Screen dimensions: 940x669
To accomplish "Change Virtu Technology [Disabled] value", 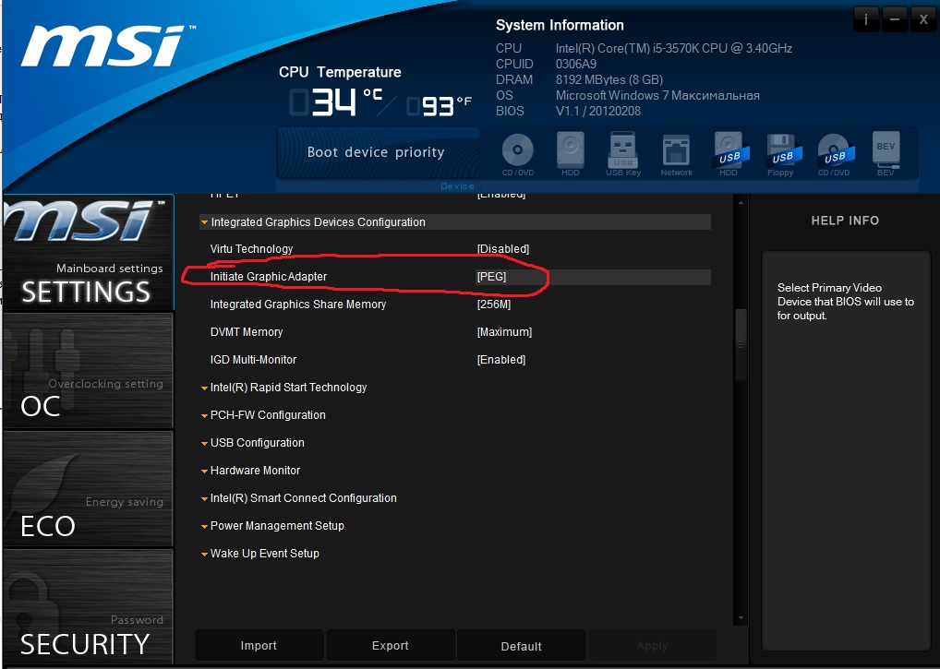I will click(503, 248).
